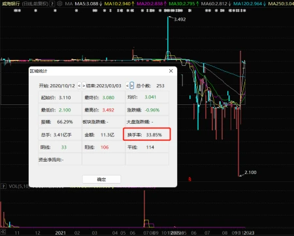
Task: Click the double-left arrow at chart bottom
Action: (3, 232)
